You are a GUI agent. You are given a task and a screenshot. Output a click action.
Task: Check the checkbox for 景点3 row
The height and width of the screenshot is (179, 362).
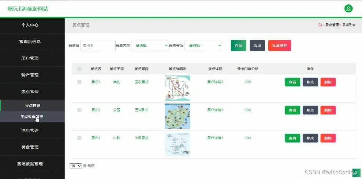click(79, 82)
